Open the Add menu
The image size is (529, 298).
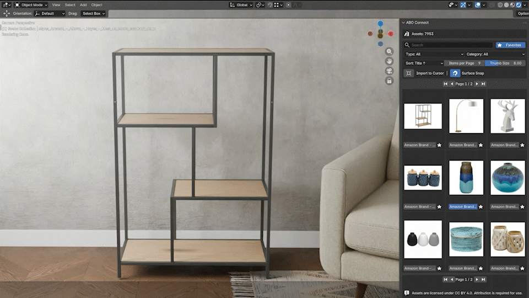click(83, 5)
